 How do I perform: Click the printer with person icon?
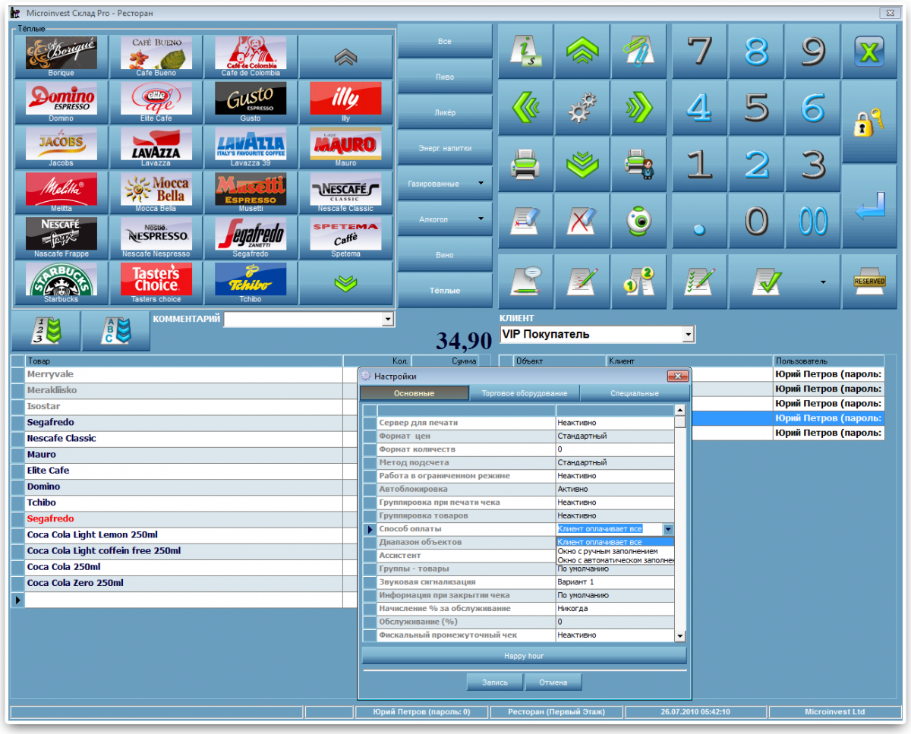[x=638, y=165]
